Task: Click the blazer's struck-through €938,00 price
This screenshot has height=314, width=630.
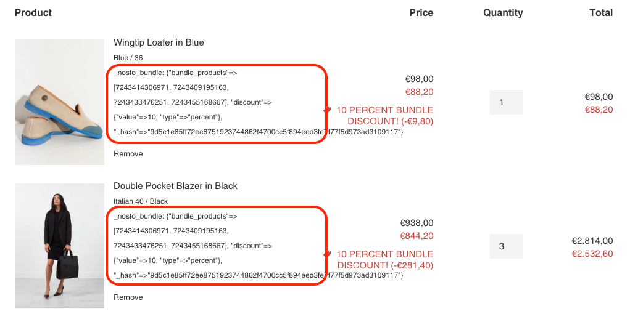Action: tap(417, 223)
